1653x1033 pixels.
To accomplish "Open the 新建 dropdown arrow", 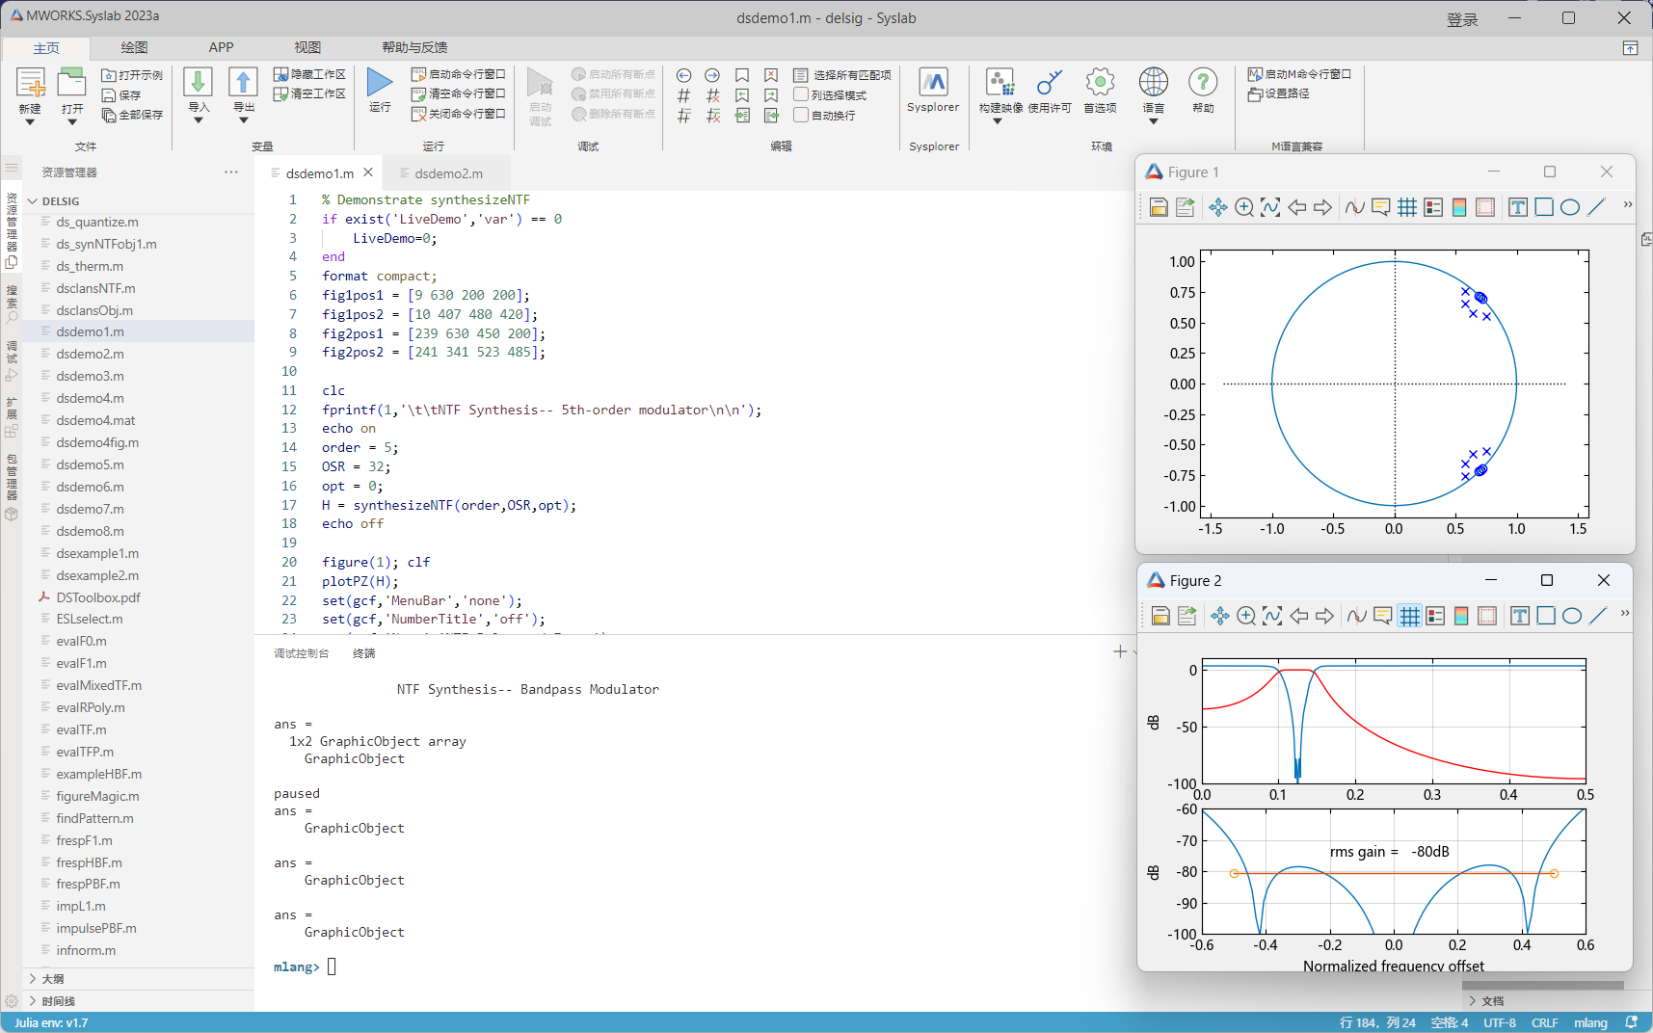I will [30, 122].
